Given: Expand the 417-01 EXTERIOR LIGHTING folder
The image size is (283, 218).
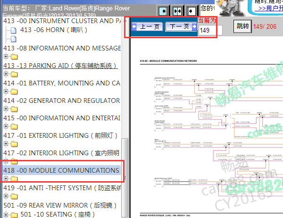Looking at the screenshot, I should pyautogui.click(x=6, y=143).
